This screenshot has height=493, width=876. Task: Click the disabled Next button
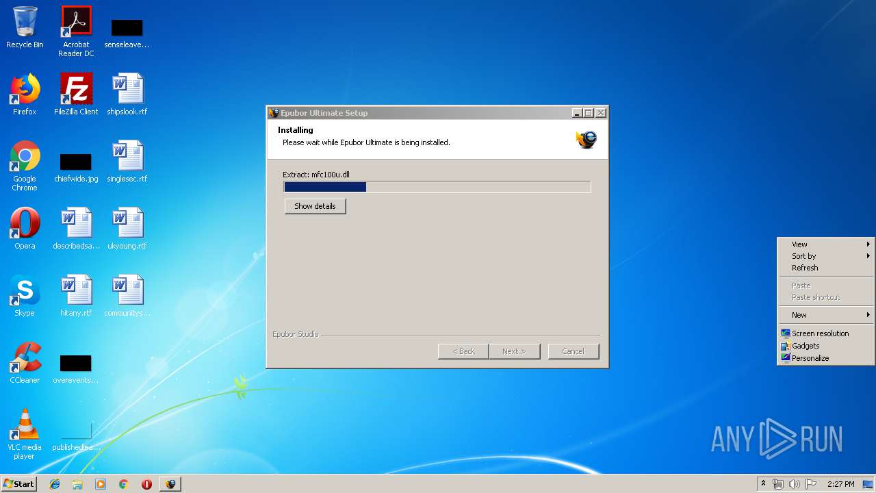point(514,351)
